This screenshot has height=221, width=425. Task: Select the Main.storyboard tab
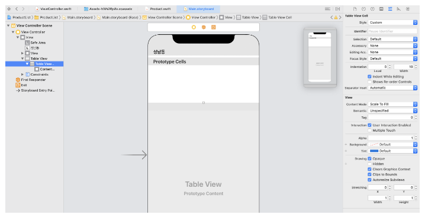click(x=199, y=9)
